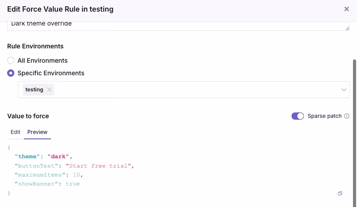357x207 pixels.
Task: Click the testing tag label
Action: (x=34, y=90)
